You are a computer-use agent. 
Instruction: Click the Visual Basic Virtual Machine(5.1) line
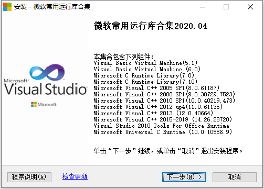pos(145,63)
